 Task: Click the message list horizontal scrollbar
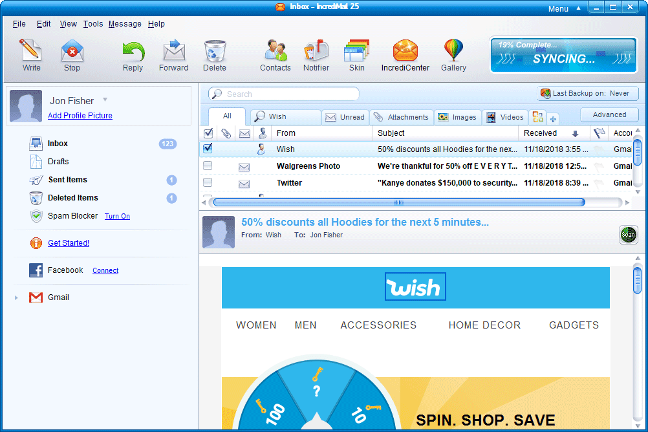[399, 202]
